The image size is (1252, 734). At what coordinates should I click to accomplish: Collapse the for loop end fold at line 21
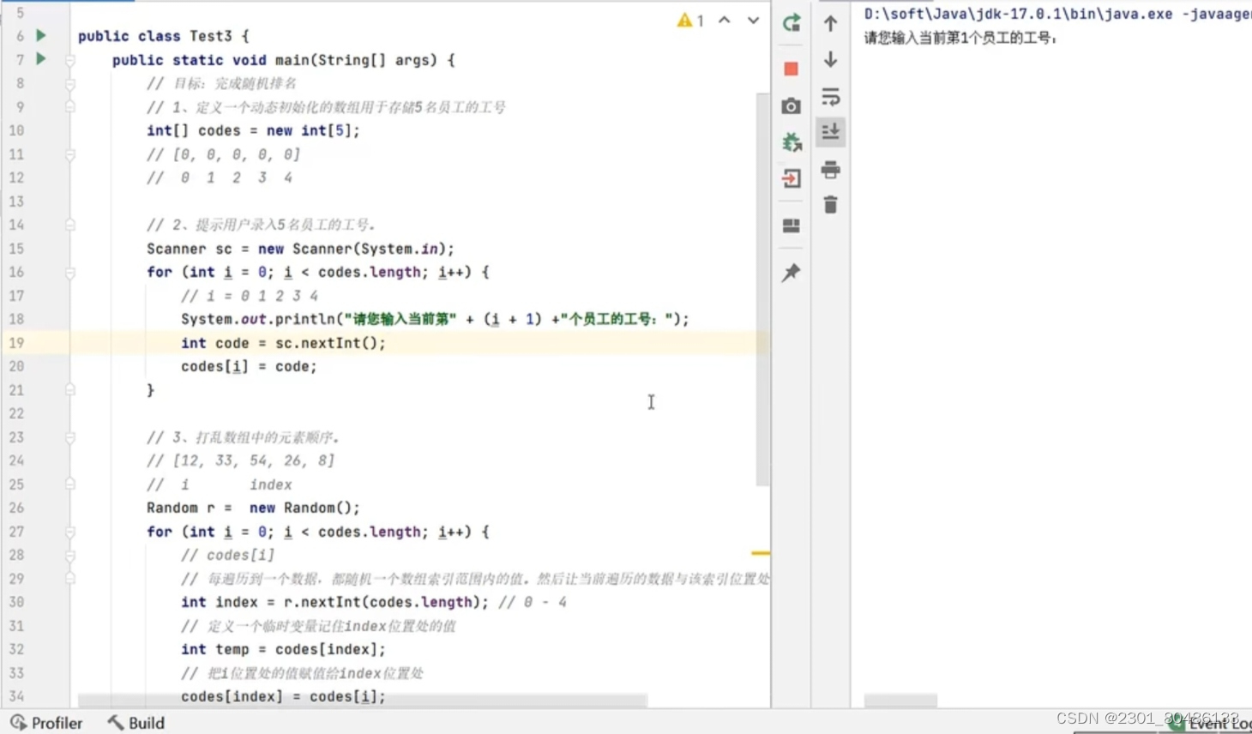pyautogui.click(x=70, y=390)
